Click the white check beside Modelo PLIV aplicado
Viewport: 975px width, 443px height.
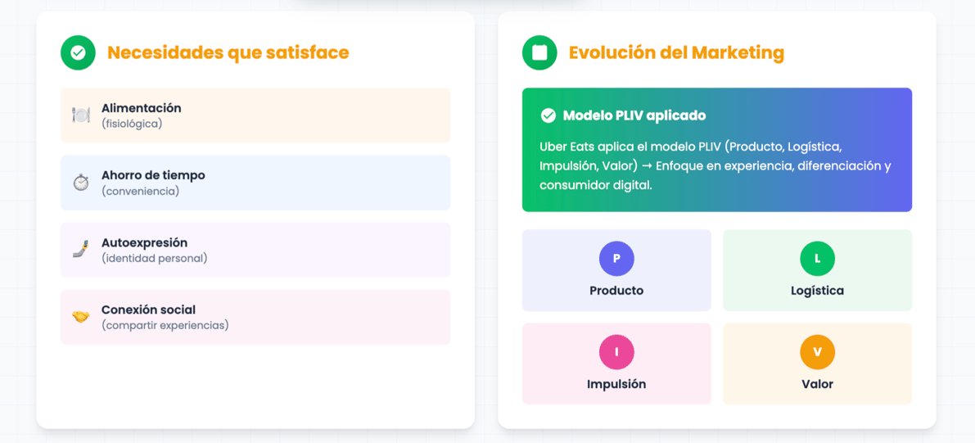[x=548, y=115]
